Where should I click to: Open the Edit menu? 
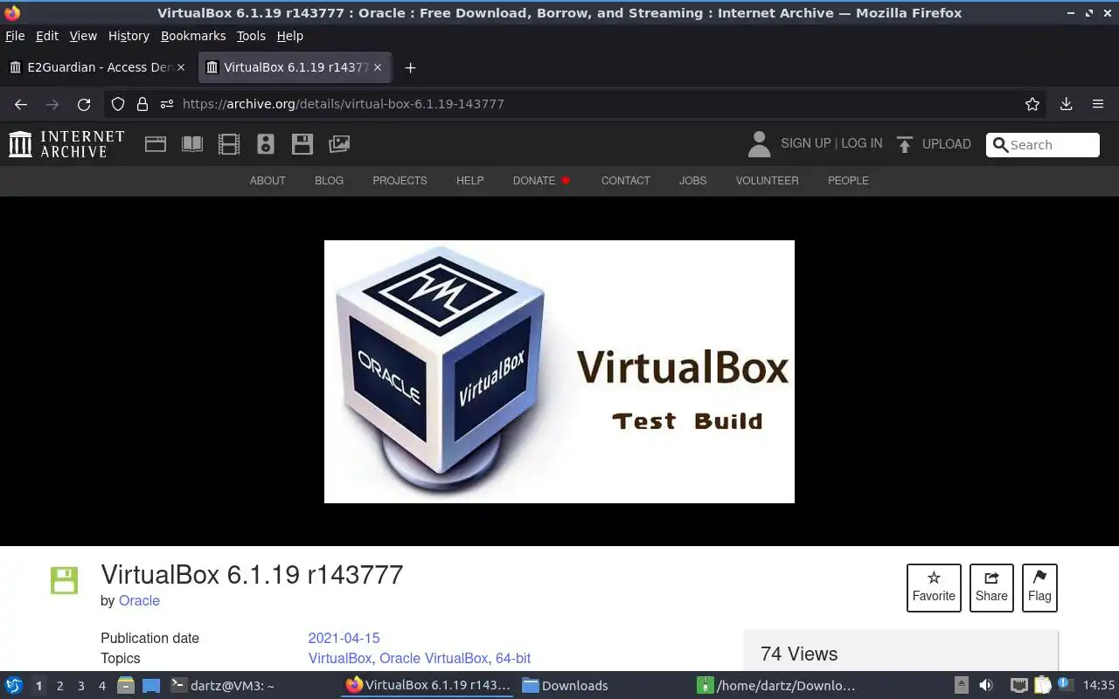tap(47, 36)
